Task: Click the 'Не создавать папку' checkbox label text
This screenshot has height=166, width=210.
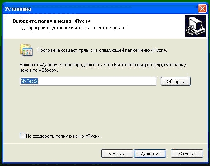Action: click(63, 136)
